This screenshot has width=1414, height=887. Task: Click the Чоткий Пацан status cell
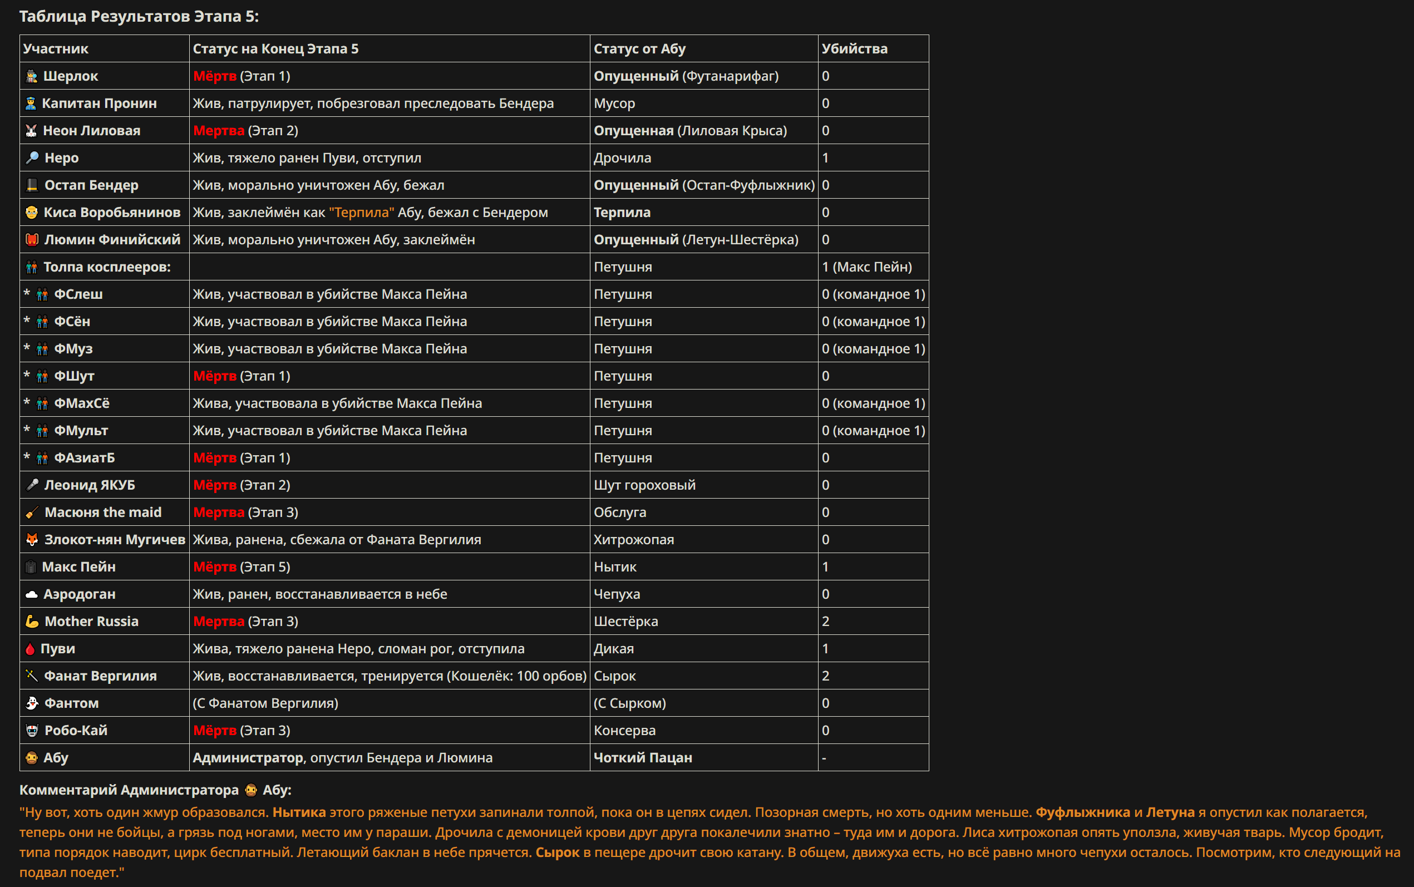pos(704,758)
